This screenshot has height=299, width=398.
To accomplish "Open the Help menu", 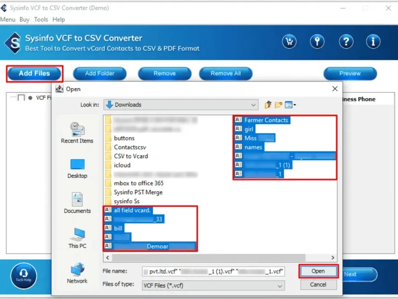I will (59, 19).
